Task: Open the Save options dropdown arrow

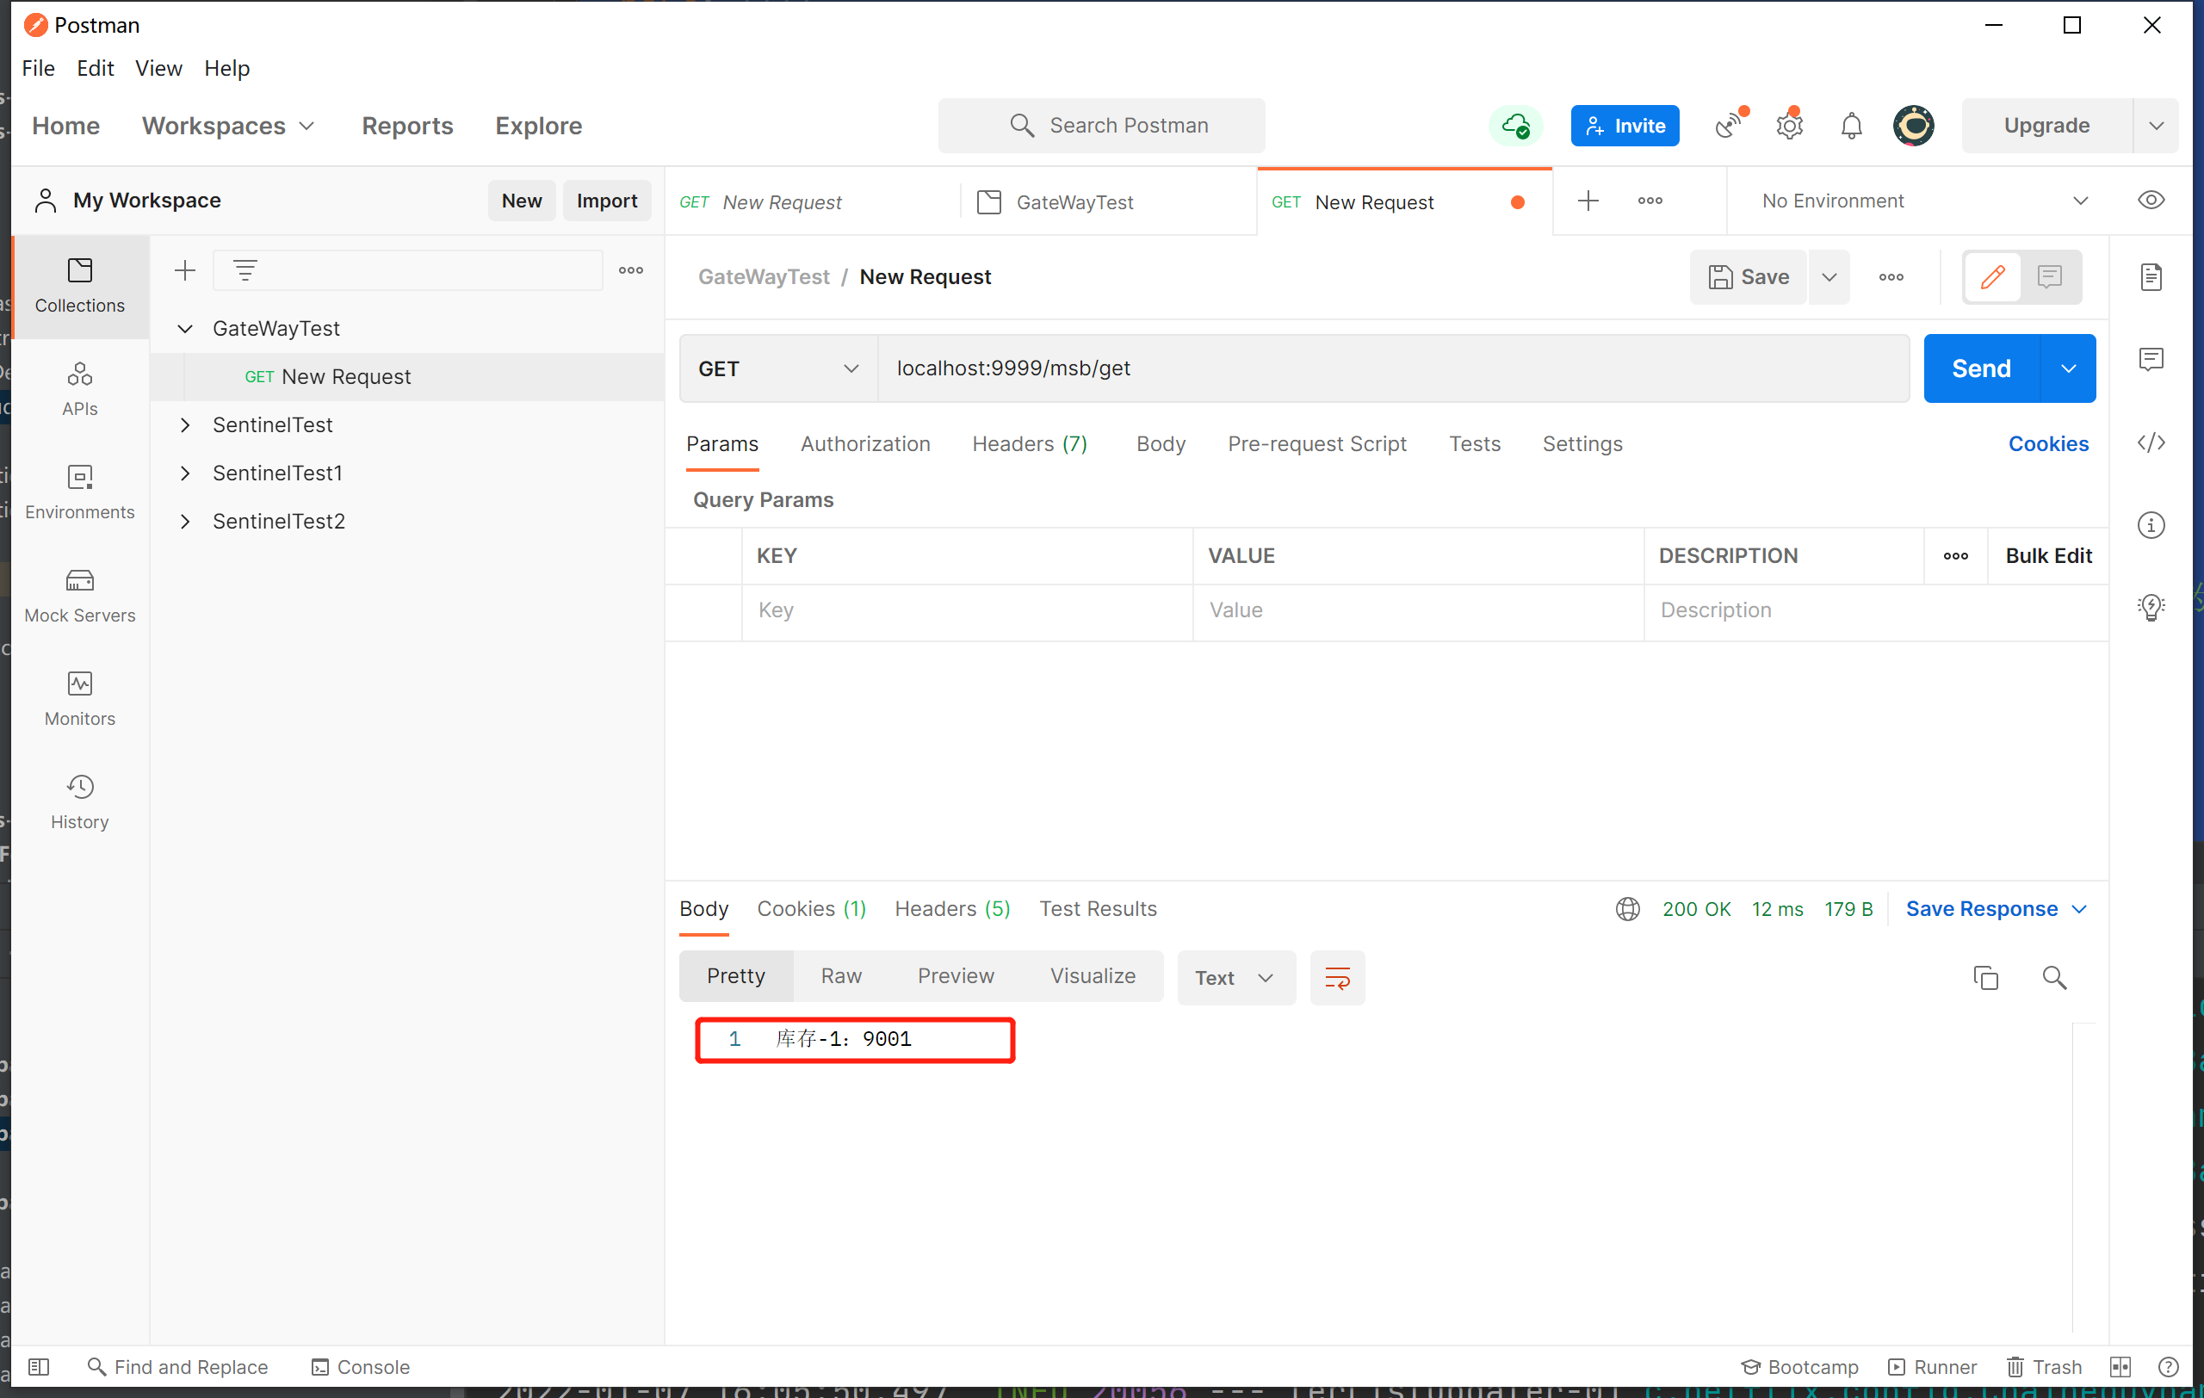Action: (1829, 276)
